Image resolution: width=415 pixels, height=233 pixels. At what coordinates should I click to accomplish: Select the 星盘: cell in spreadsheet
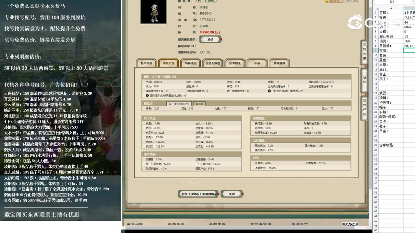391,60
